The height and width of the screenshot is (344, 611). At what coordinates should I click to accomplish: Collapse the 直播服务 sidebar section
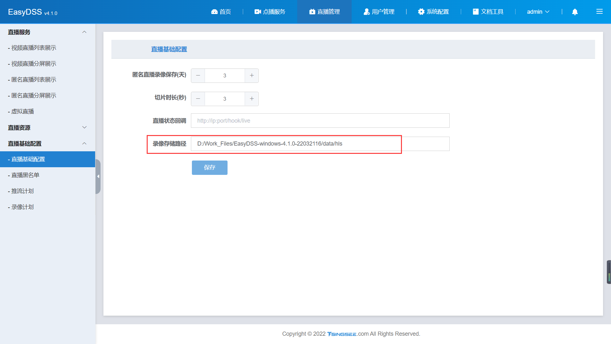84,32
